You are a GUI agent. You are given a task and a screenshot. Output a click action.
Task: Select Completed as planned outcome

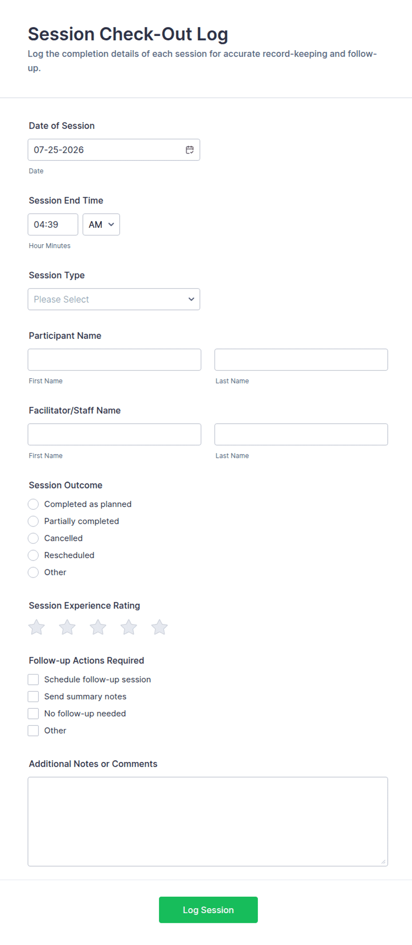pos(33,504)
